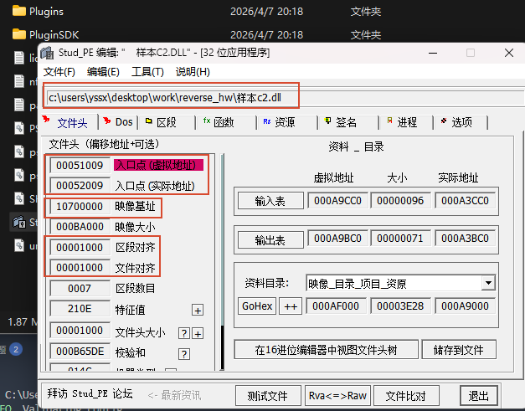Click the GoHex button
The width and height of the screenshot is (525, 411).
click(257, 306)
